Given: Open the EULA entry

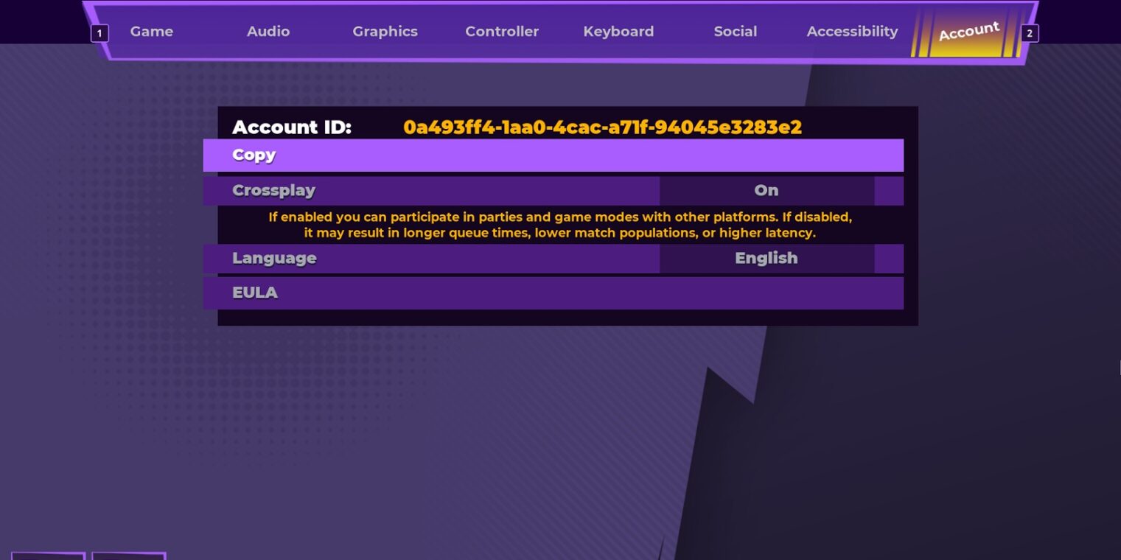Looking at the screenshot, I should point(255,293).
